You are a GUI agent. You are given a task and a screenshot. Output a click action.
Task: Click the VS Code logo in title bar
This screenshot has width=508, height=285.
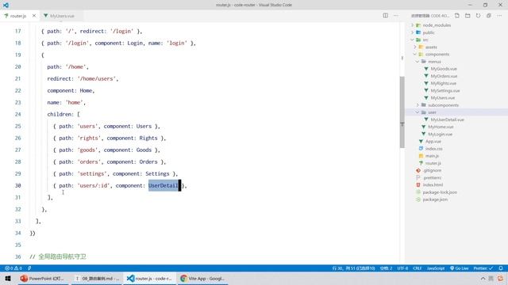(6, 5)
